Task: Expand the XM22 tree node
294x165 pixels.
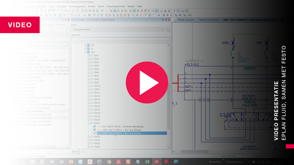Action: coord(88,137)
